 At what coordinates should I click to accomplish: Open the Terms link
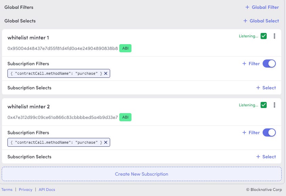click(x=7, y=190)
